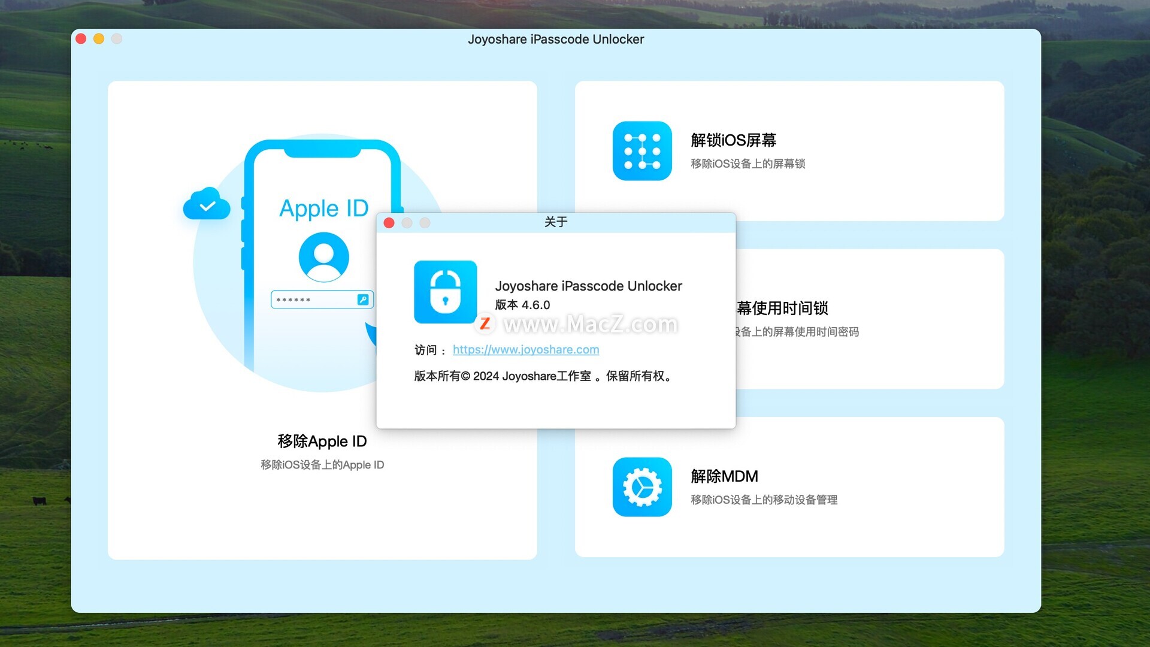Click the 版本 4.6.0 version text
Screen dimensions: 1150x647
point(522,305)
